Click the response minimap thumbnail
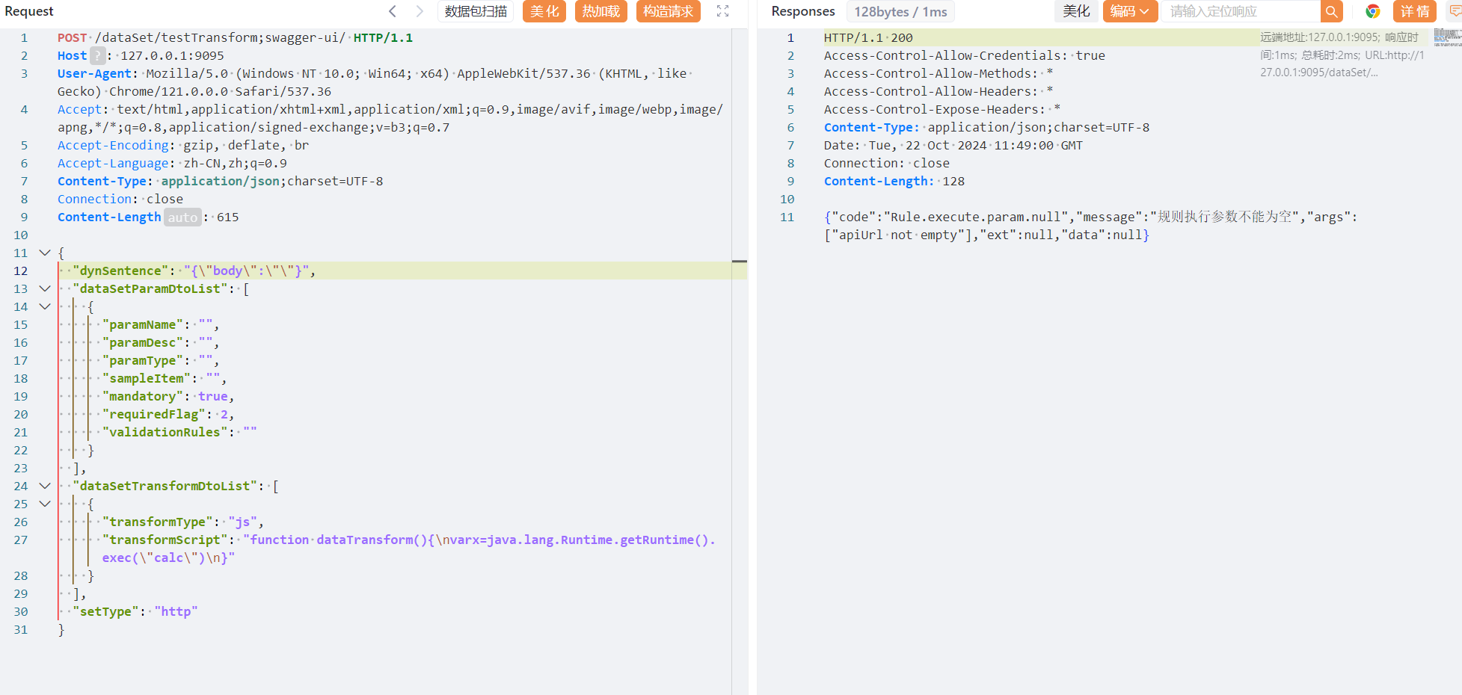 (1448, 37)
